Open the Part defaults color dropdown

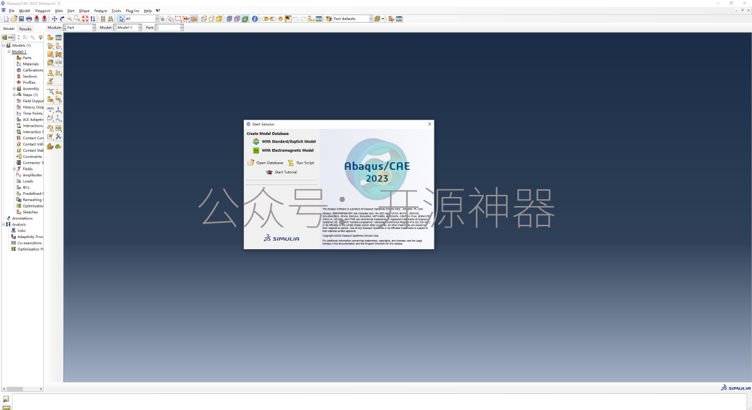tap(353, 19)
